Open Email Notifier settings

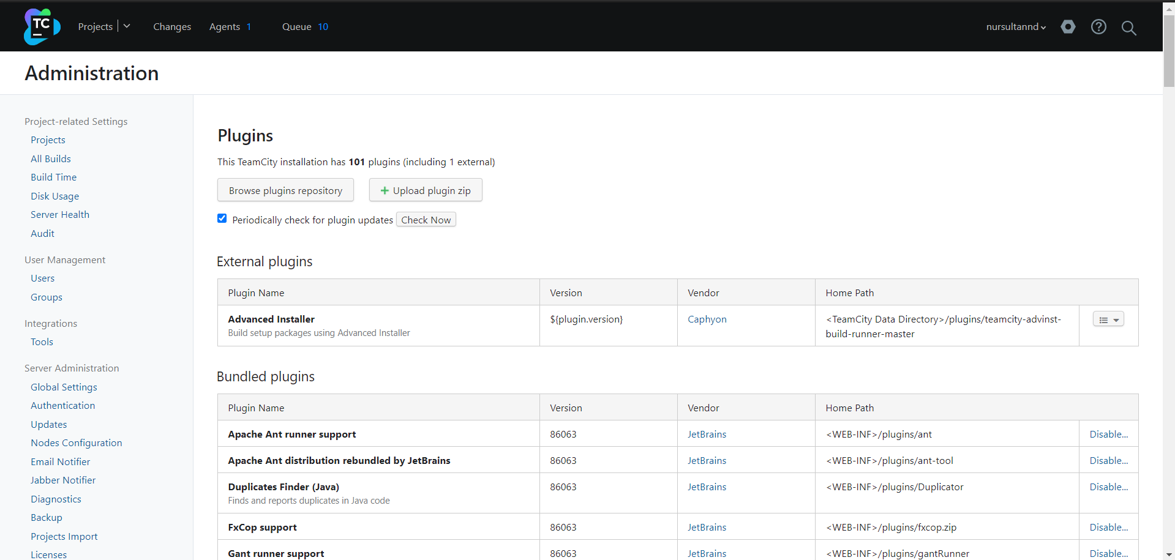click(61, 462)
